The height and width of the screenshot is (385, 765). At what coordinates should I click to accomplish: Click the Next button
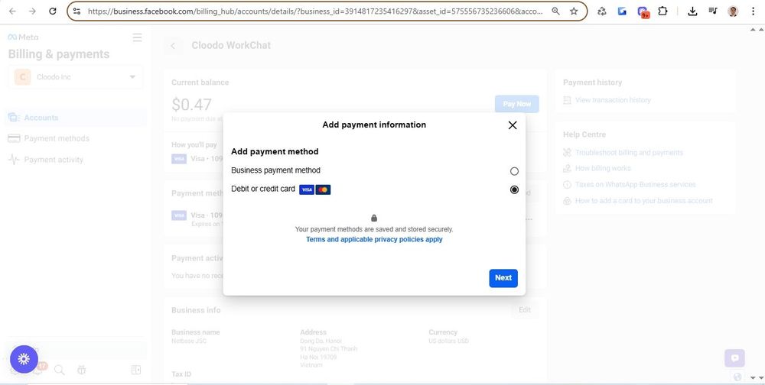point(503,278)
